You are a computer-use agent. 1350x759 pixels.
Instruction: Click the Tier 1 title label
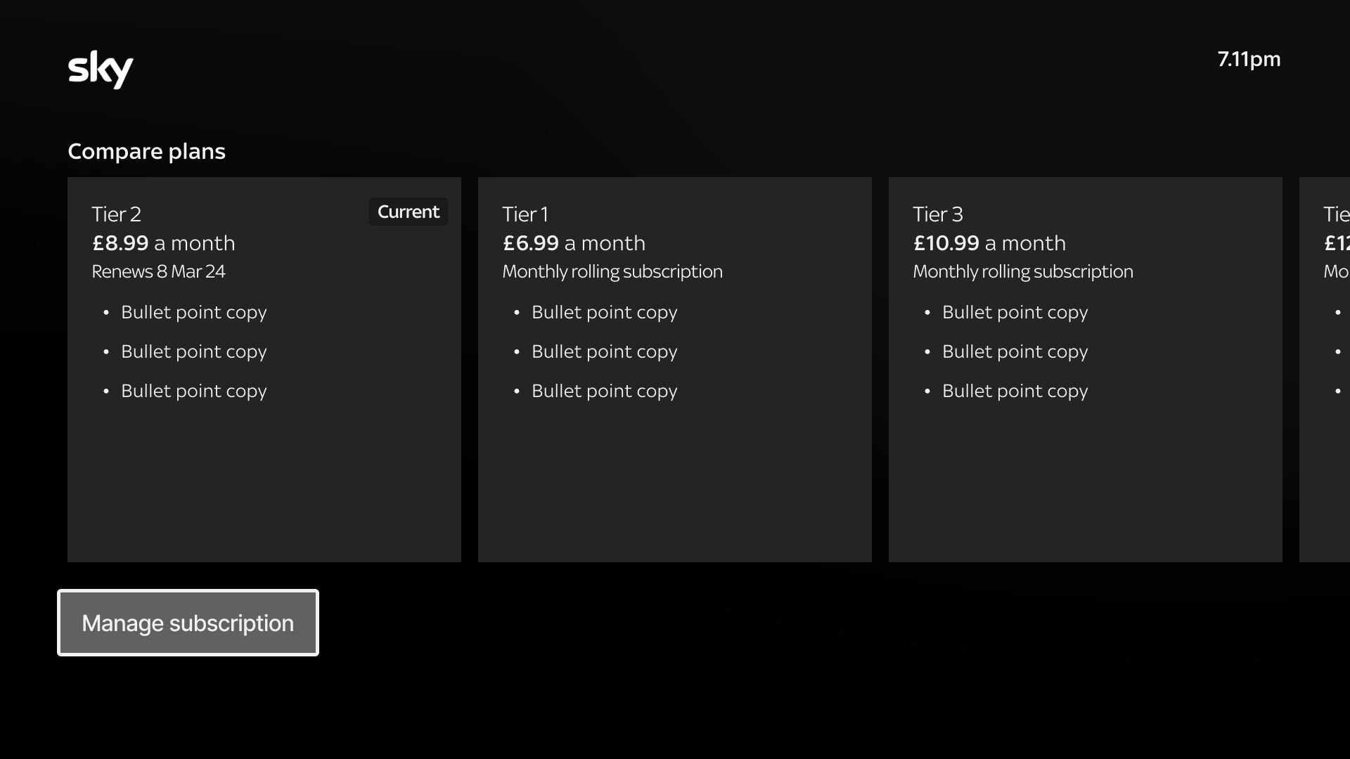525,214
